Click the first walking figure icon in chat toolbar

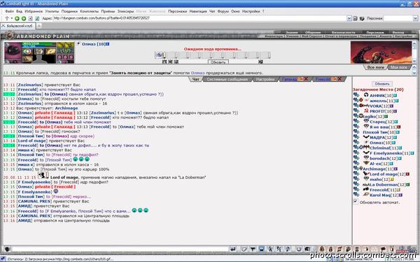coord(270,249)
